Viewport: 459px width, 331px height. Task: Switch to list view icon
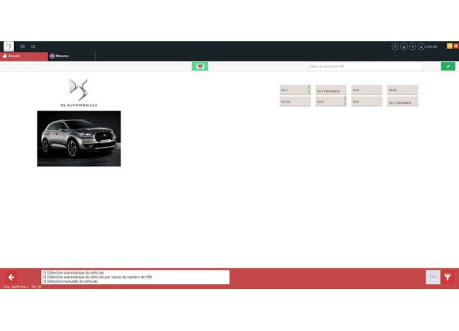click(33, 46)
